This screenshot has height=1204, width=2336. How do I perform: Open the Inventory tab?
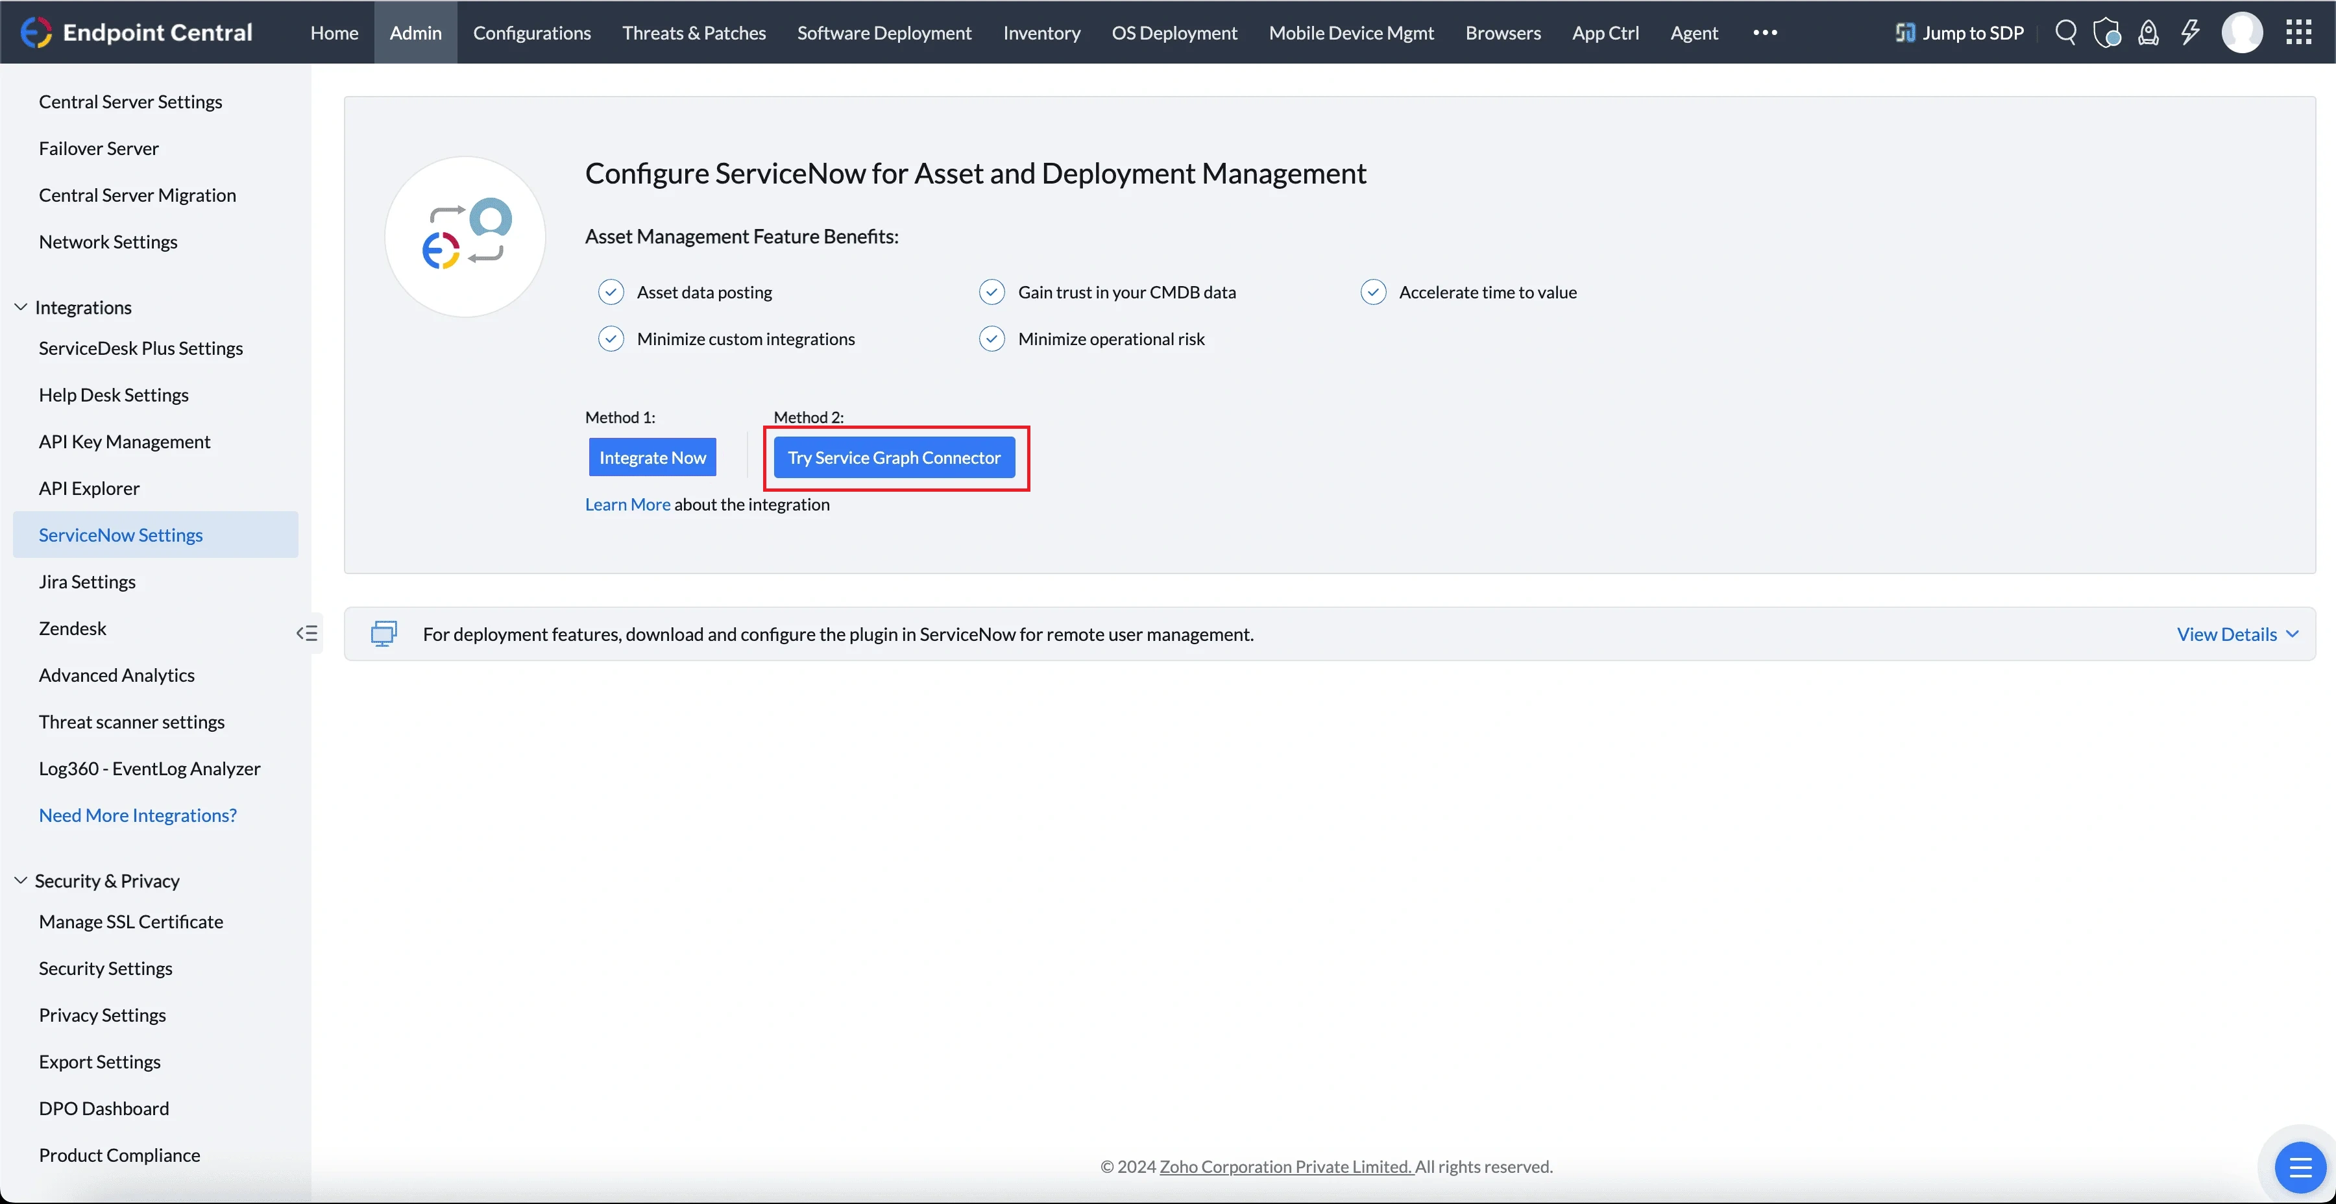click(1041, 32)
